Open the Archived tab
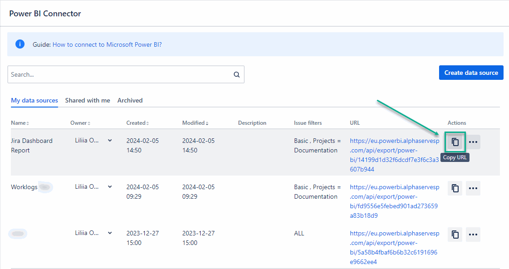This screenshot has height=269, width=509. tap(130, 100)
